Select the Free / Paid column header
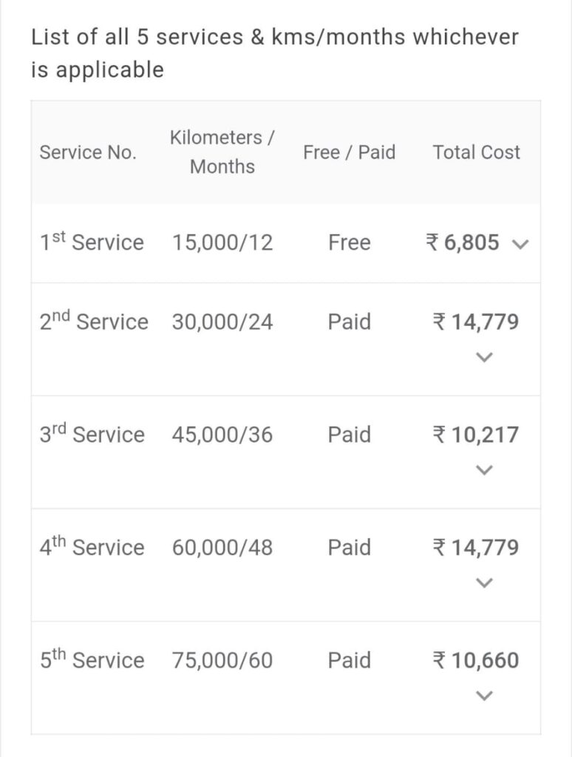This screenshot has width=572, height=757. (x=349, y=152)
